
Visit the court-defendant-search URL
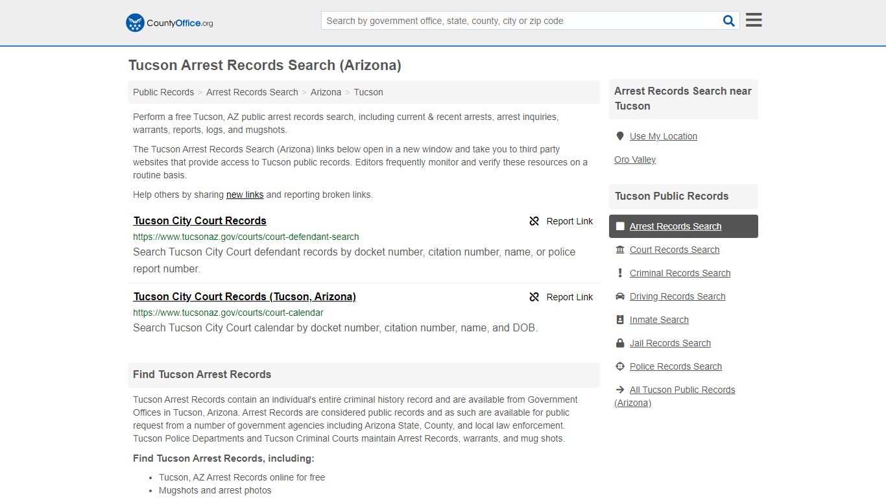pos(246,237)
